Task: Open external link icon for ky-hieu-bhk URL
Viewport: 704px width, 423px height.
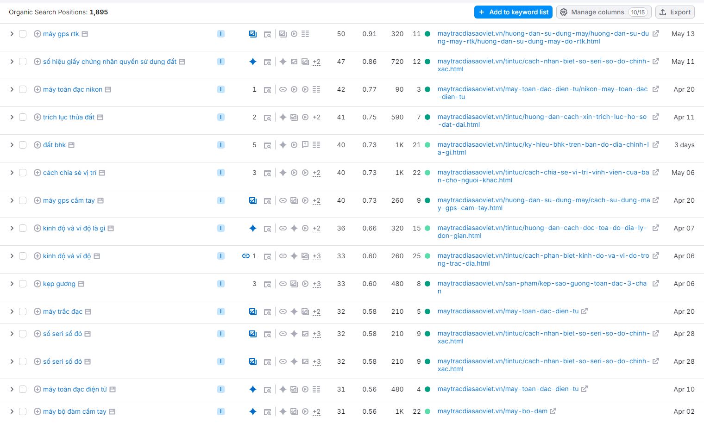Action: 656,145
